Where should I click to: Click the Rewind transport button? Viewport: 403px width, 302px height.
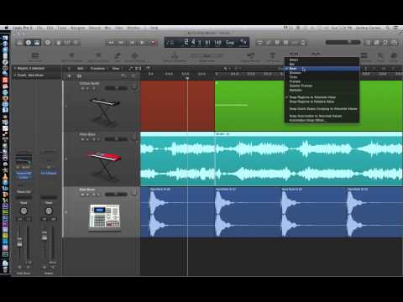[111, 43]
